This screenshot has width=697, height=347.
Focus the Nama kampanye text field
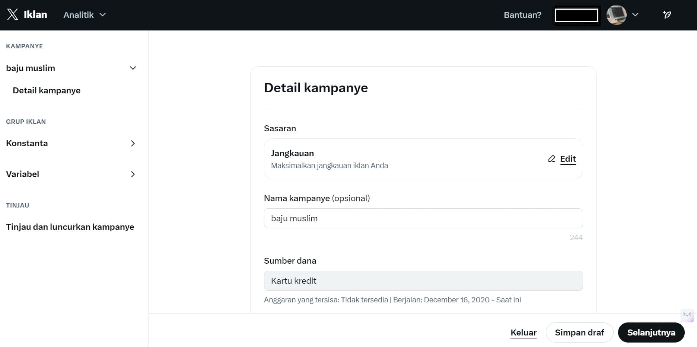[423, 218]
